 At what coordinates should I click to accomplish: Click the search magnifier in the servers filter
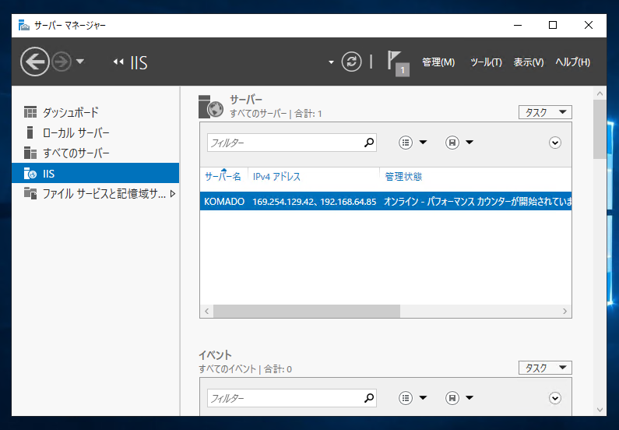pyautogui.click(x=369, y=143)
